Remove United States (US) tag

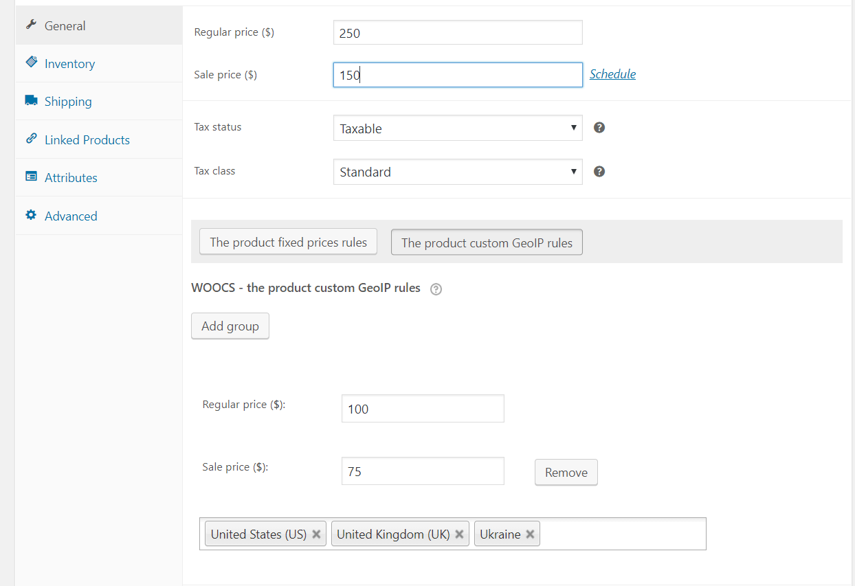tap(316, 534)
